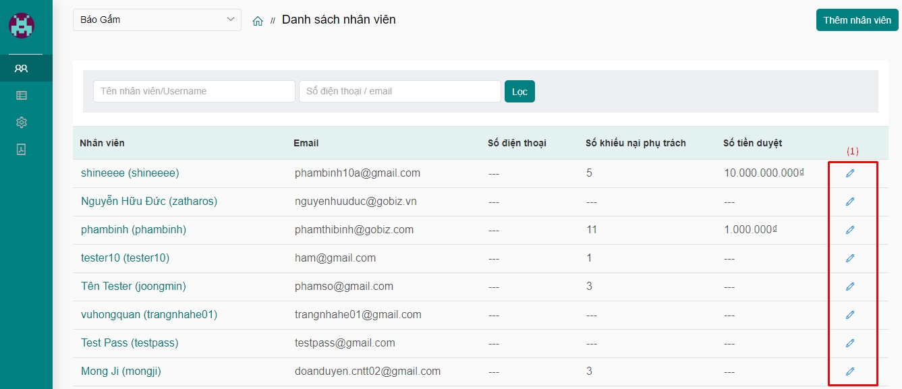Edit tester10 using the pencil icon
Viewport: 902px width, 389px height.
click(x=850, y=258)
